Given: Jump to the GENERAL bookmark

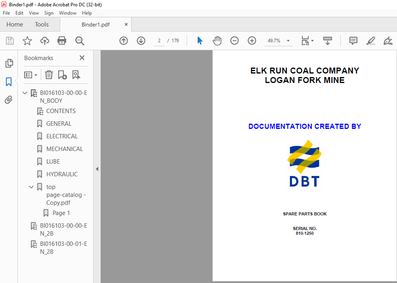Looking at the screenshot, I should [59, 124].
